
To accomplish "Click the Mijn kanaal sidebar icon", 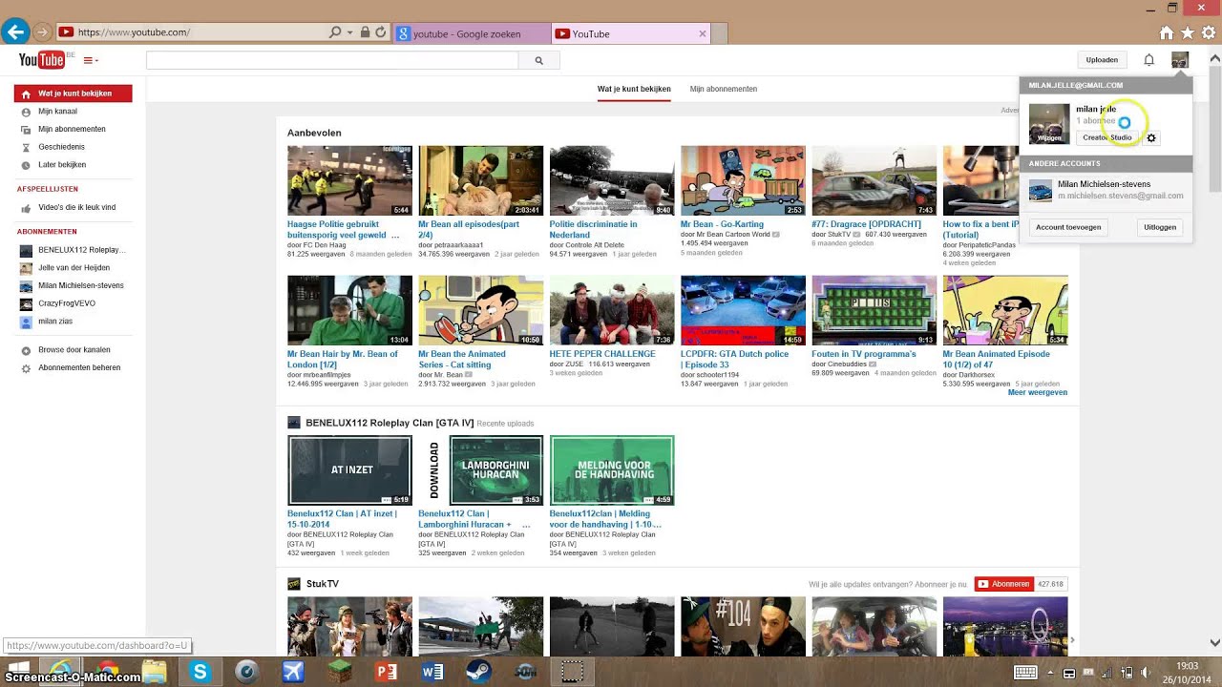I will (x=26, y=112).
